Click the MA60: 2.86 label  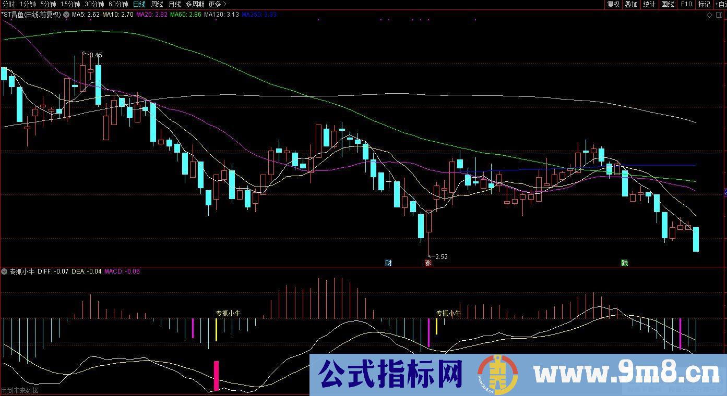[x=185, y=15]
